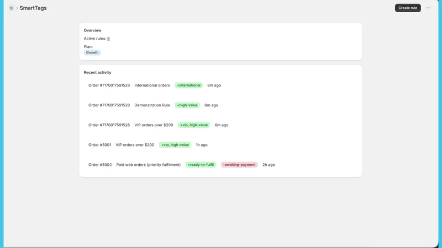
Task: Click the 2h ago timestamp
Action: (269, 165)
